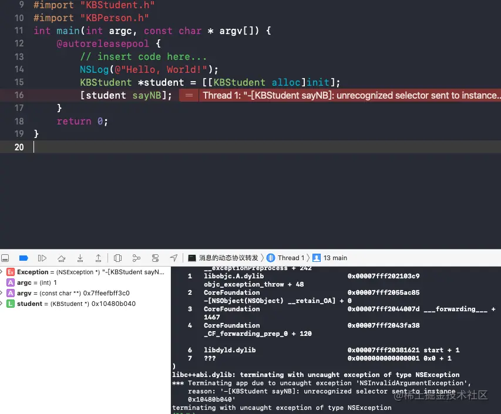
Task: Click the red error indicator icon on line 16
Action: (189, 95)
